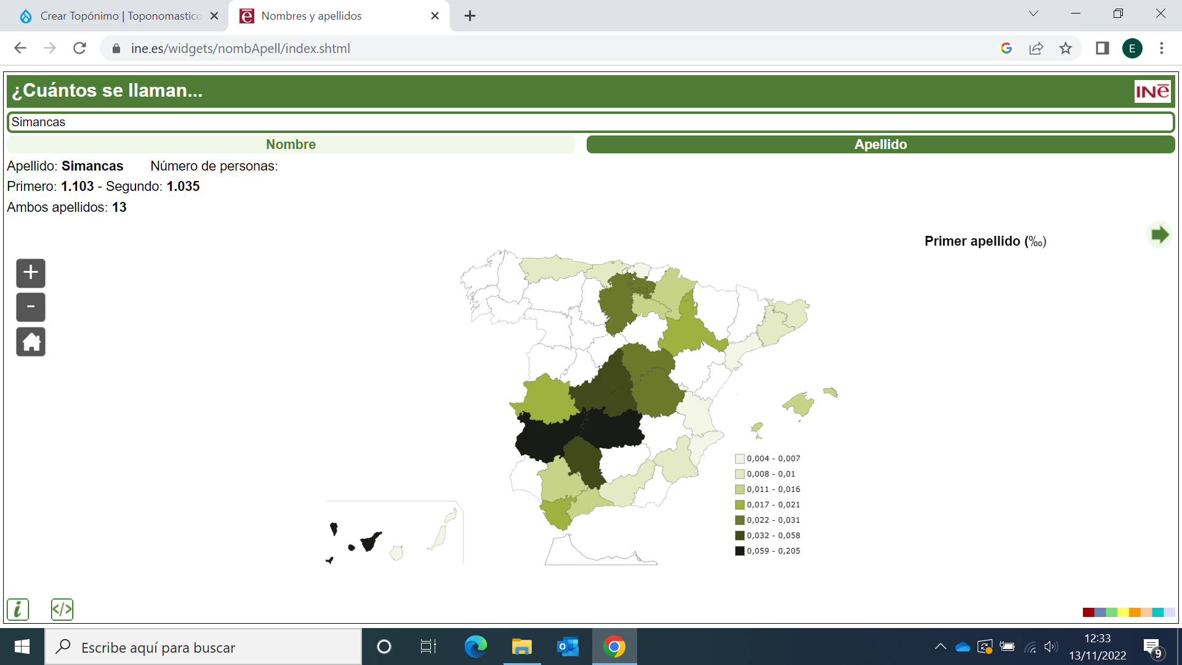Switch to the Nombre tab
The width and height of the screenshot is (1182, 665).
(291, 144)
